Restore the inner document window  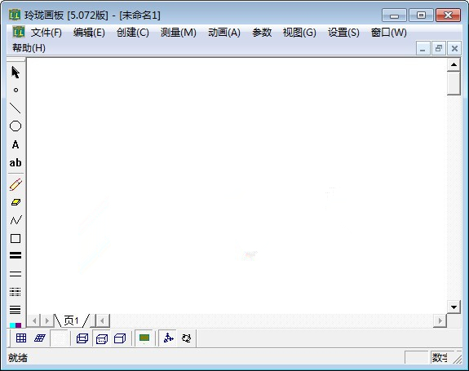coord(439,48)
